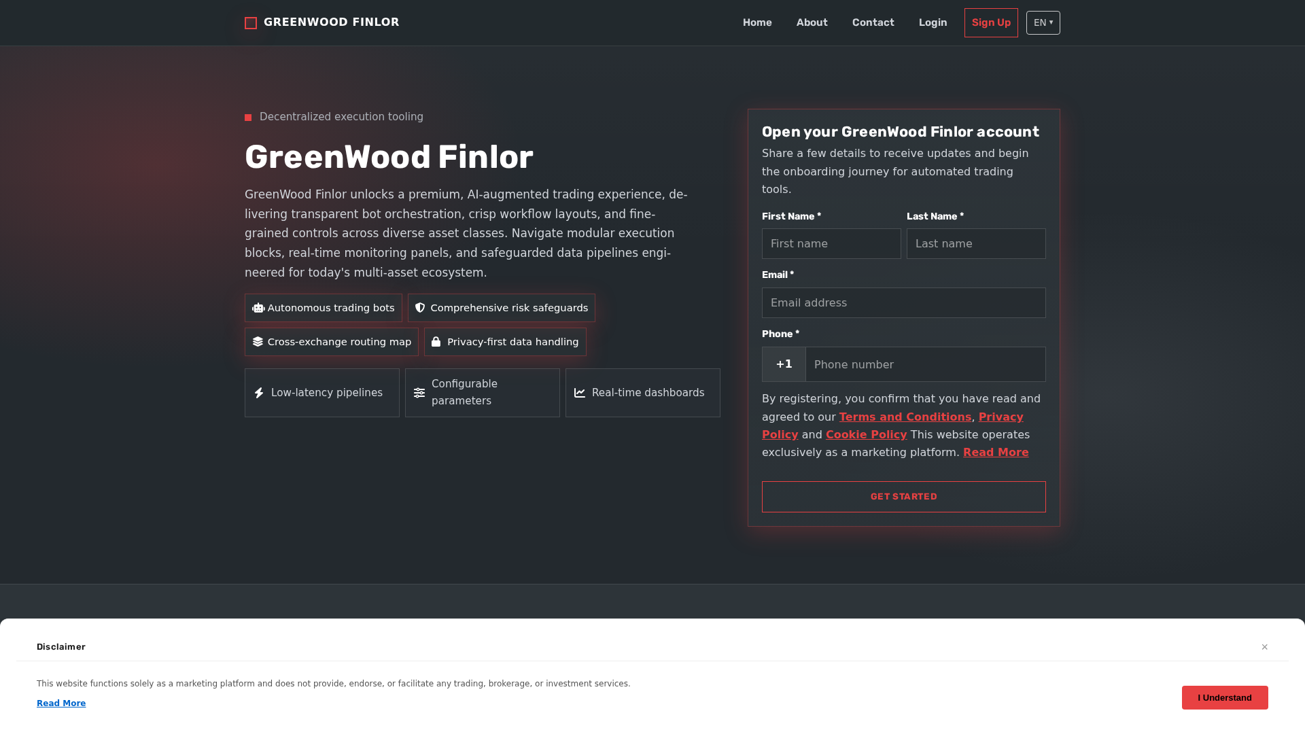Click the Sign Up button in the header
The image size is (1305, 734).
point(991,23)
